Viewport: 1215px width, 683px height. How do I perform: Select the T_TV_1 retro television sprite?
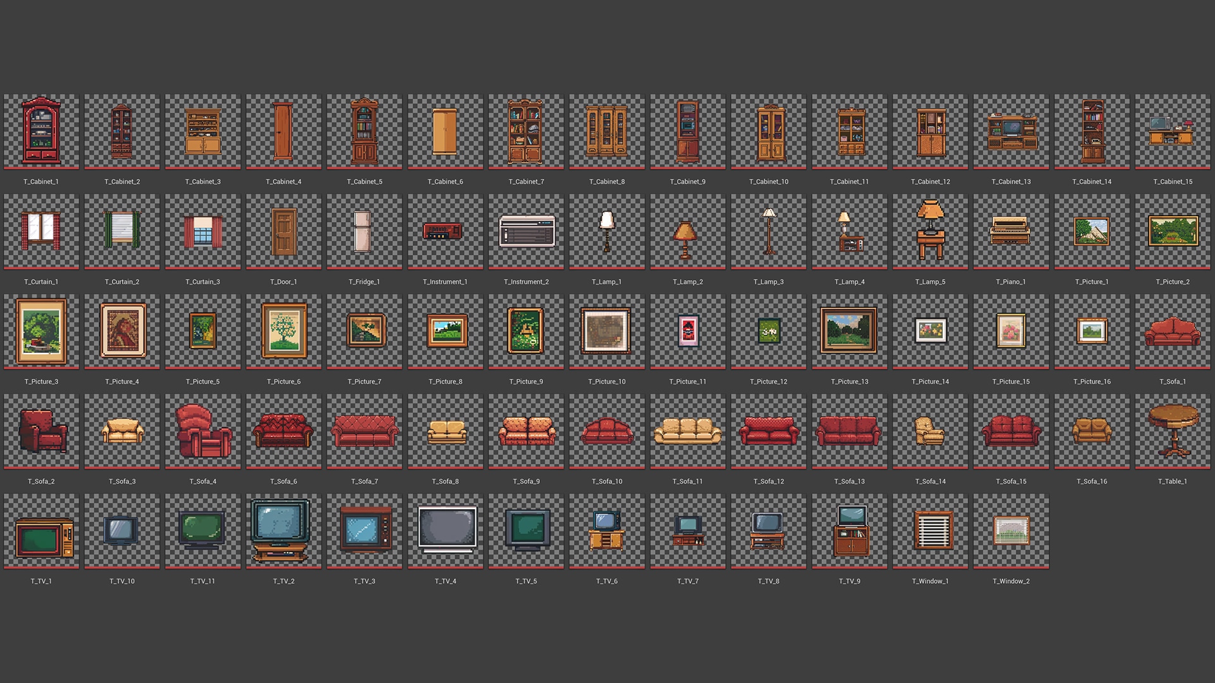point(41,531)
